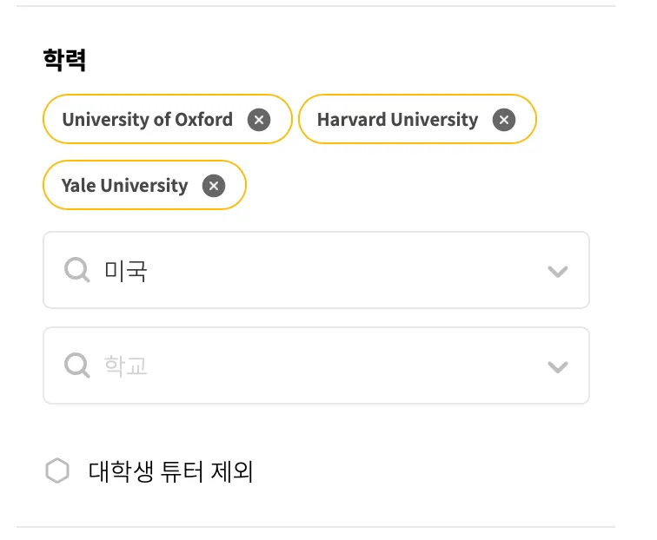
Task: Click the search icon in the 미국 field
Action: [77, 271]
